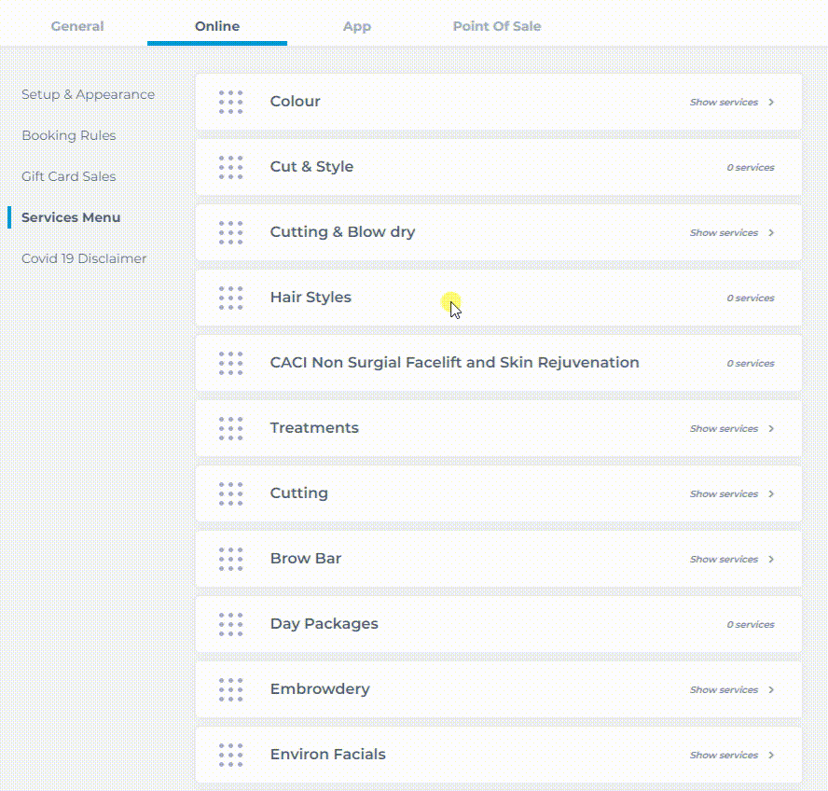Grab the drag handle beside Colour
The image size is (828, 791).
click(x=230, y=102)
